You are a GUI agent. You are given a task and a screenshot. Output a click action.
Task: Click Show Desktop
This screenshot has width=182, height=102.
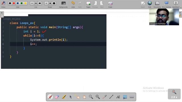166,4
